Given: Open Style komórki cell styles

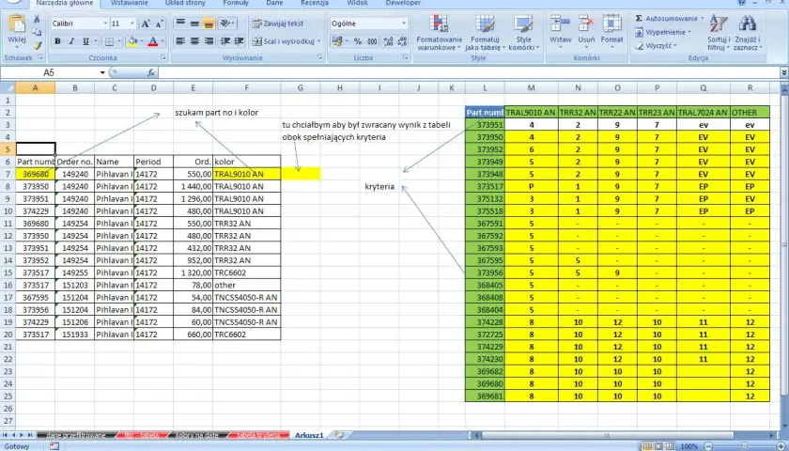Looking at the screenshot, I should click(523, 33).
